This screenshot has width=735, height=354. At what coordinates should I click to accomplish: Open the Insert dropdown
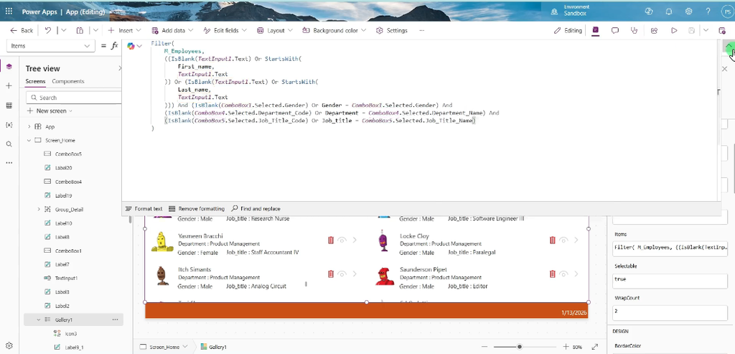pyautogui.click(x=124, y=30)
